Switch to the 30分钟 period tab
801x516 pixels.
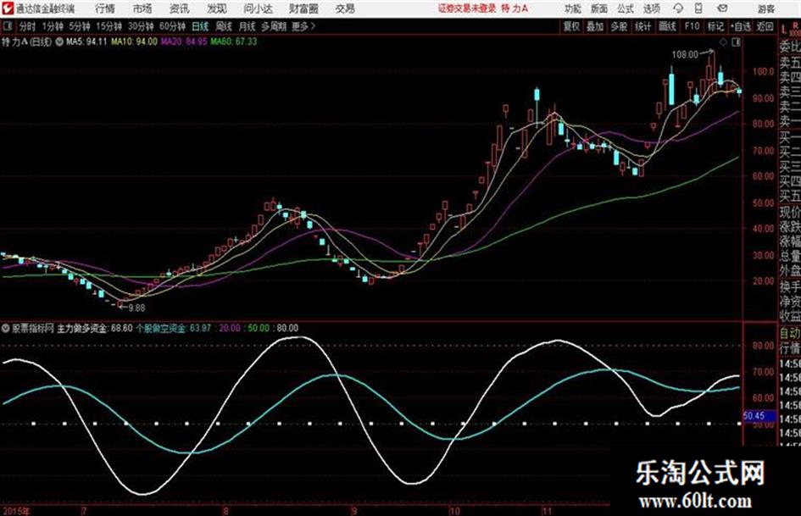click(x=141, y=26)
